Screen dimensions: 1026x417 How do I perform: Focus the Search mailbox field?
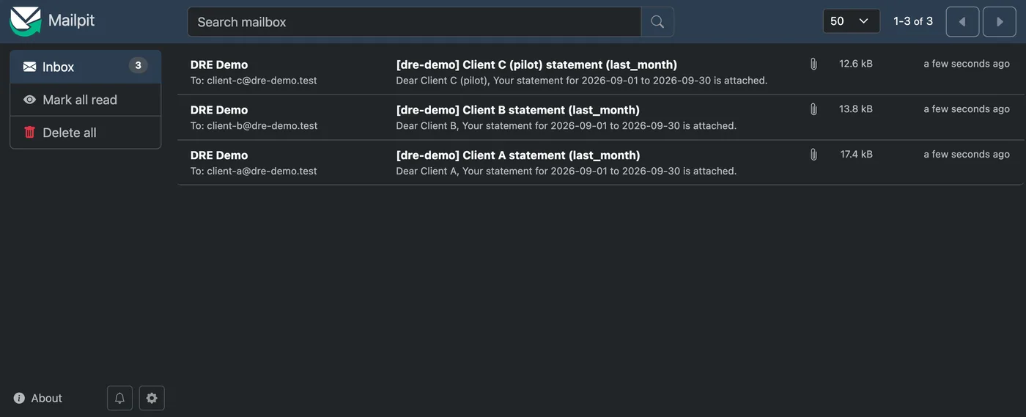(x=414, y=22)
